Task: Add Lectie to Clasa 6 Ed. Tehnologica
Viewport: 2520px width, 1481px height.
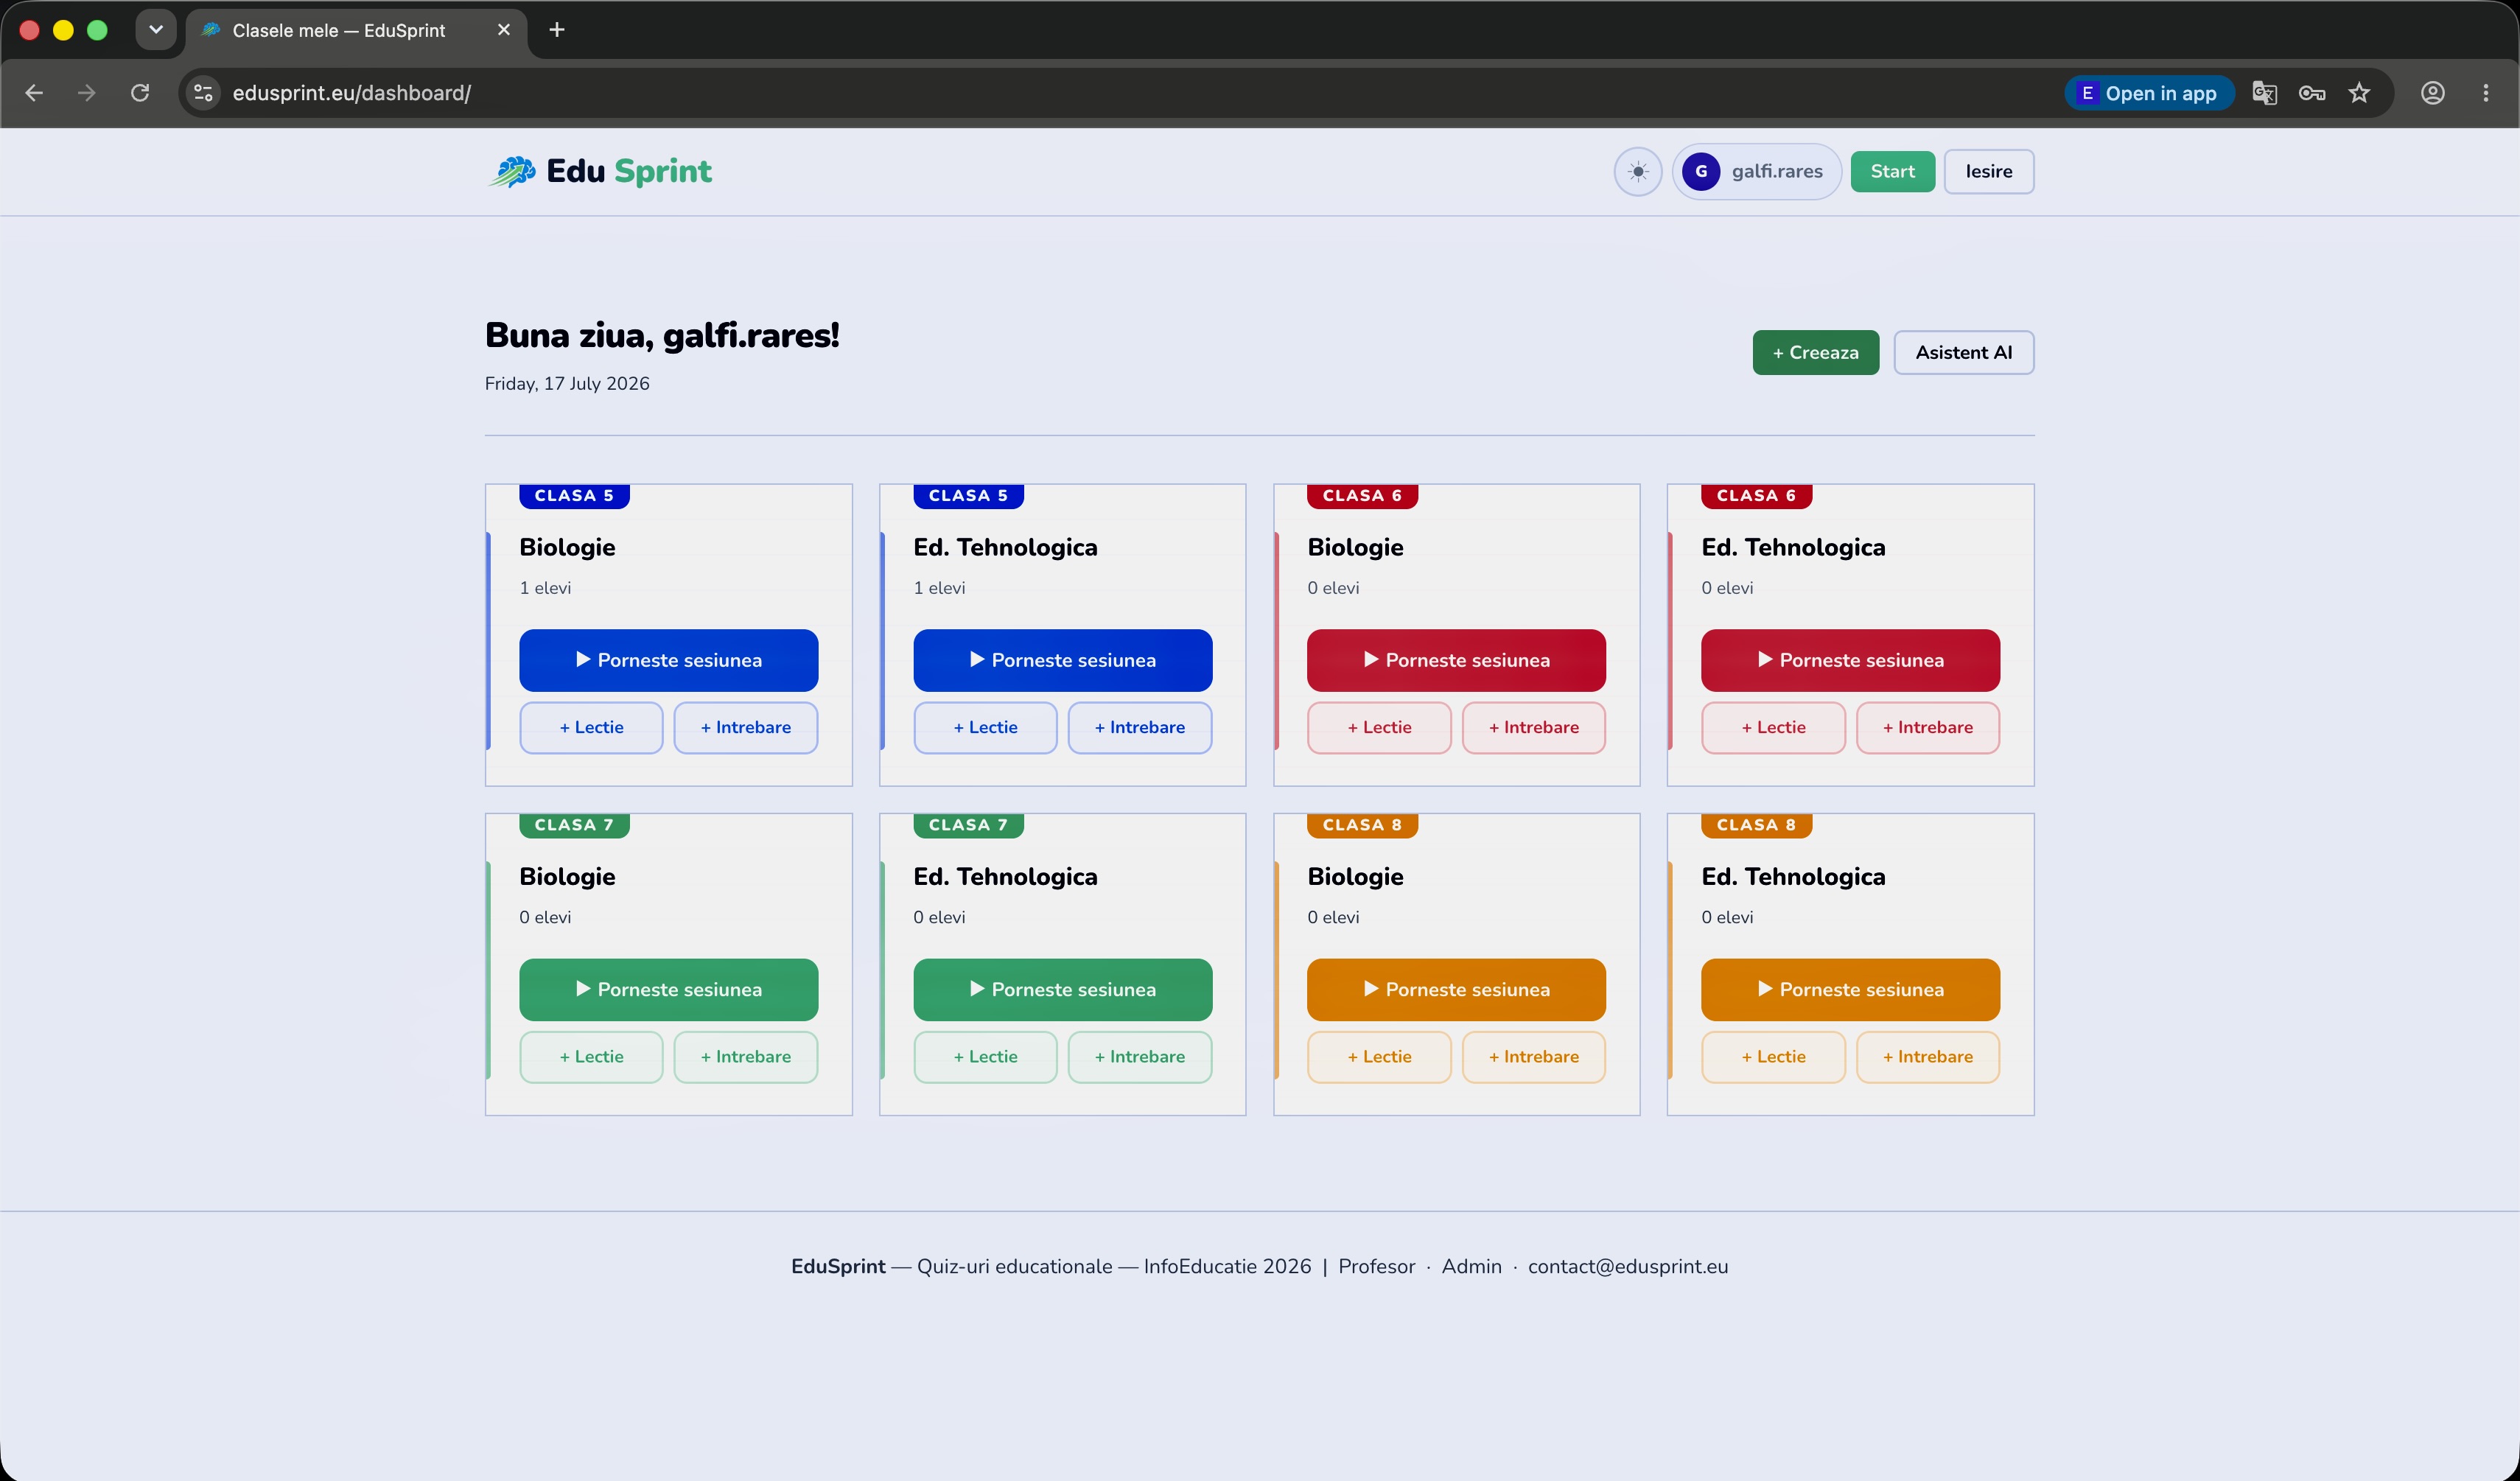Action: coord(1773,727)
